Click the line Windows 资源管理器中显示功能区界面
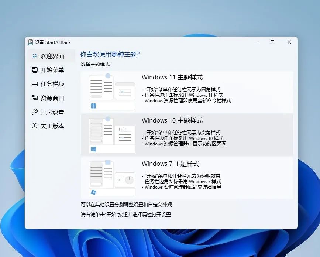The height and width of the screenshot is (257, 320). coord(184,144)
